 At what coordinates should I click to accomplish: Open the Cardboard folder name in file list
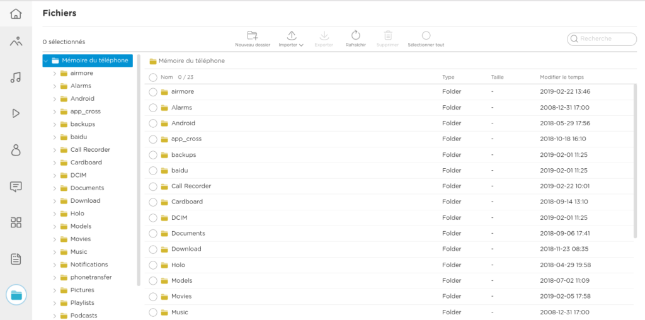(187, 202)
